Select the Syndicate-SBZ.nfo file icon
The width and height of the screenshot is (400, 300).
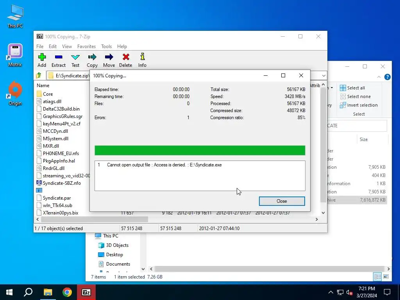(39, 183)
